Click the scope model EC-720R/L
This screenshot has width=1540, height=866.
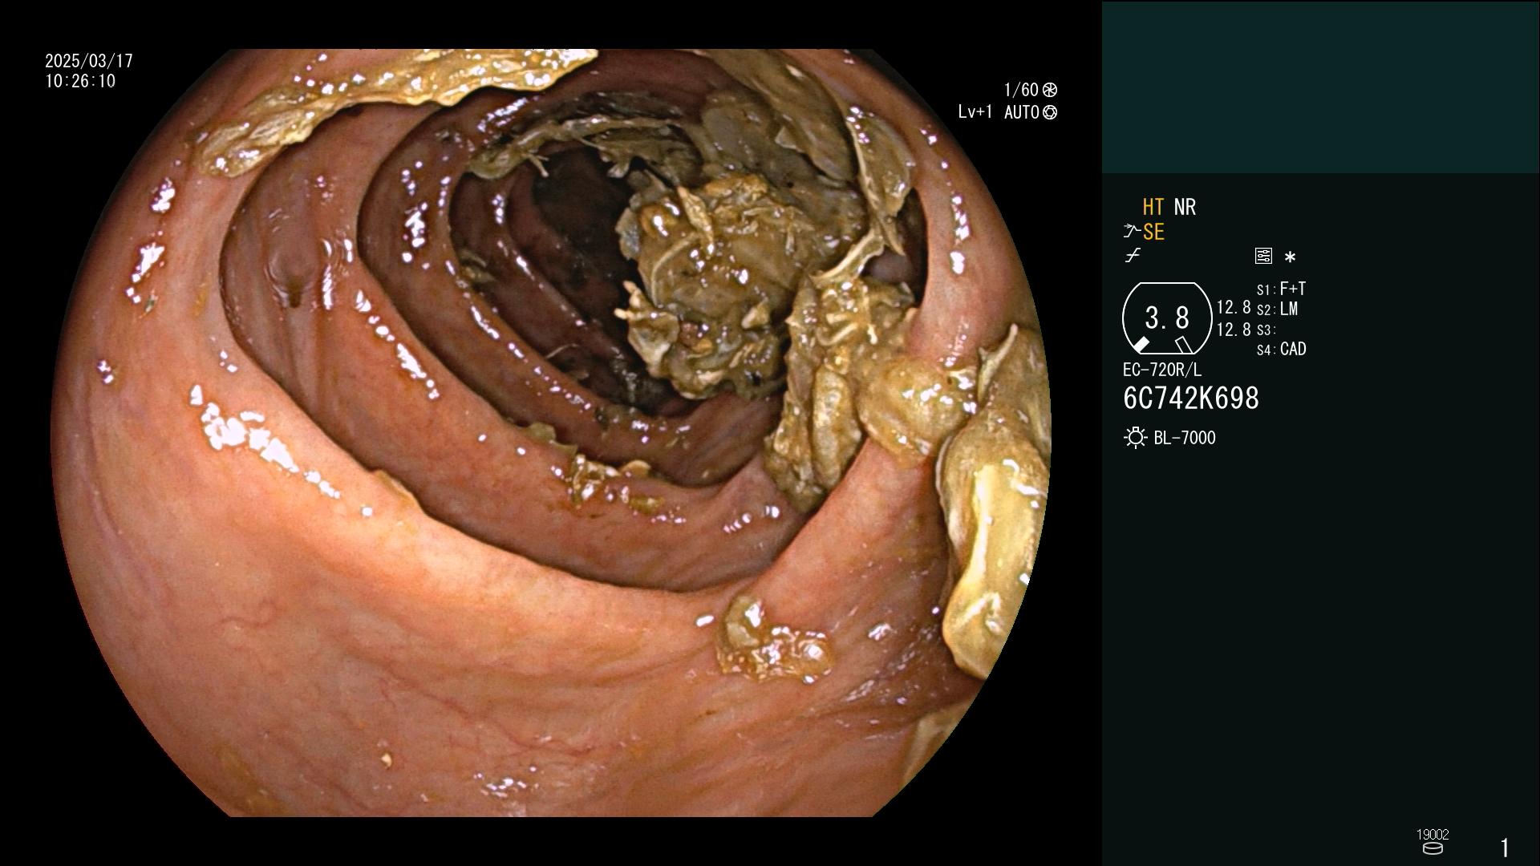tap(1162, 370)
